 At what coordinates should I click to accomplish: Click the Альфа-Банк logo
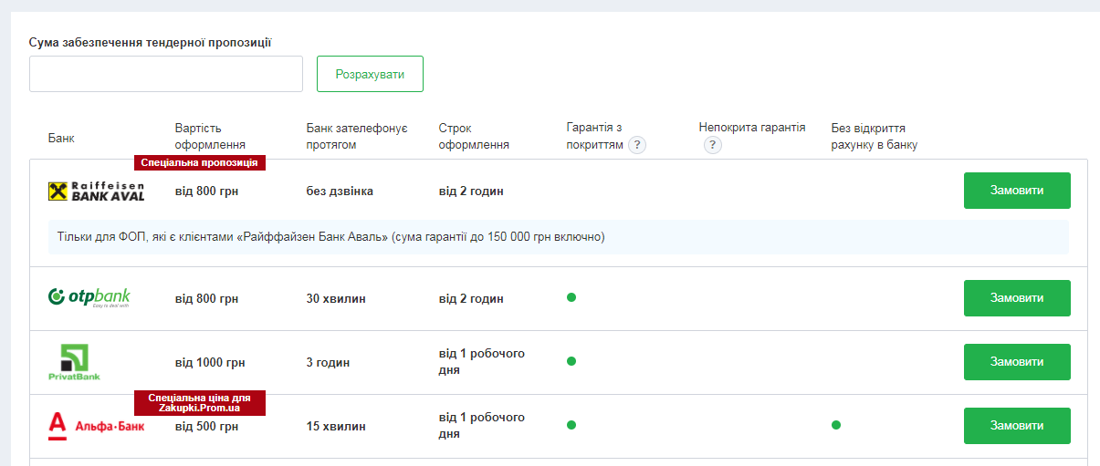tap(96, 426)
